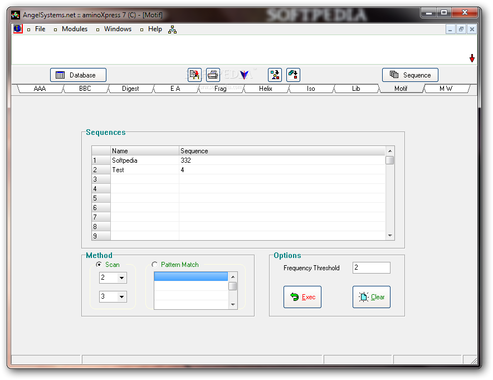Switch to the Frag tab
This screenshot has width=493, height=380.
[x=221, y=89]
